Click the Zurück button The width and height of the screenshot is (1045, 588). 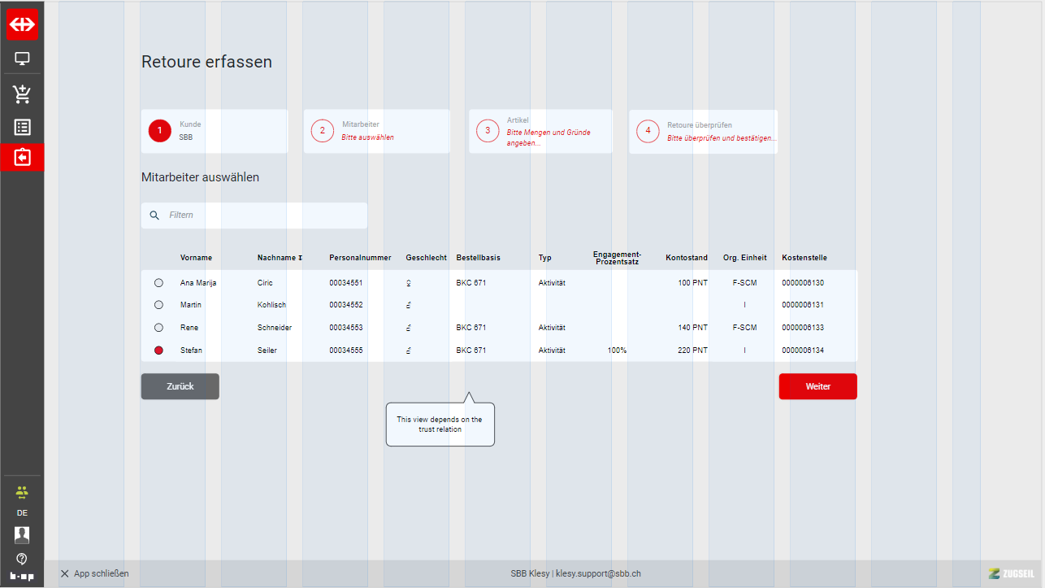click(180, 386)
